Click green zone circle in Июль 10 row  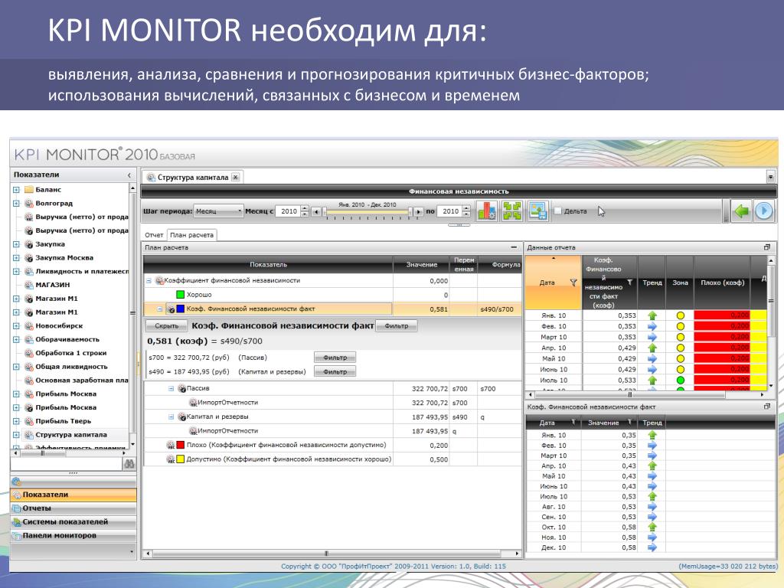(680, 380)
